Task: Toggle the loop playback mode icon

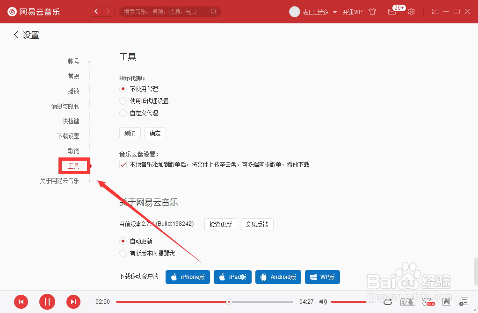Action: click(x=388, y=302)
